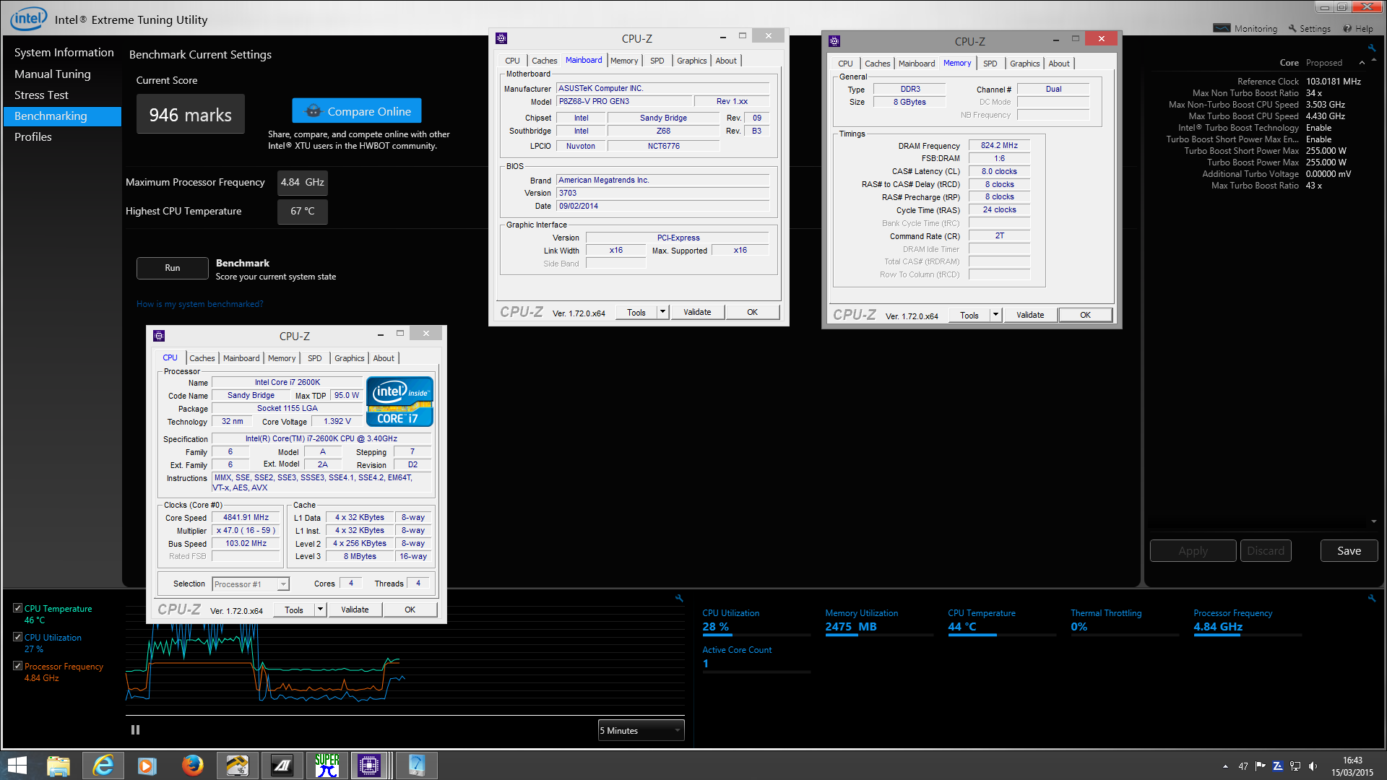The width and height of the screenshot is (1387, 780).
Task: Open File Explorer from taskbar
Action: [58, 766]
